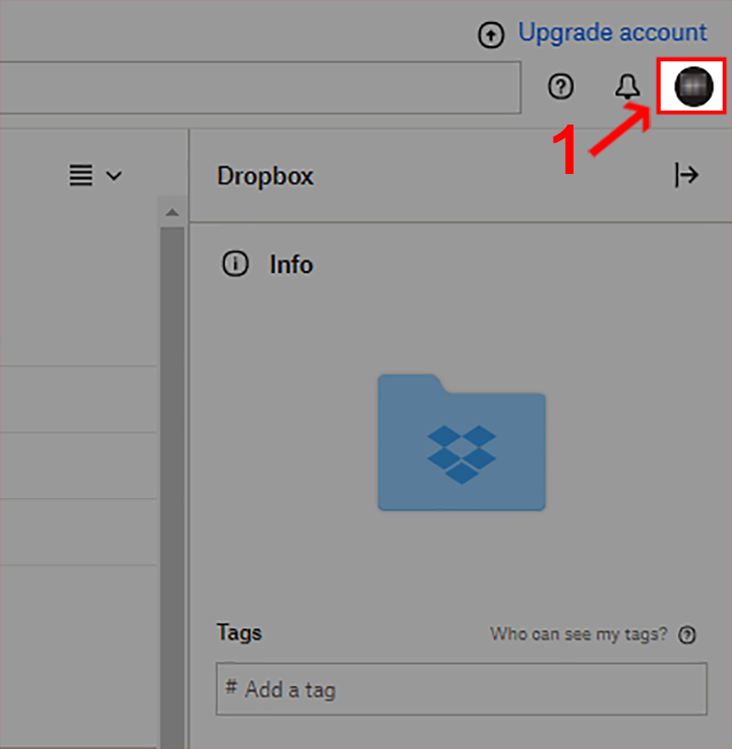Viewport: 732px width, 749px height.
Task: Open the account avatar menu
Action: (694, 86)
